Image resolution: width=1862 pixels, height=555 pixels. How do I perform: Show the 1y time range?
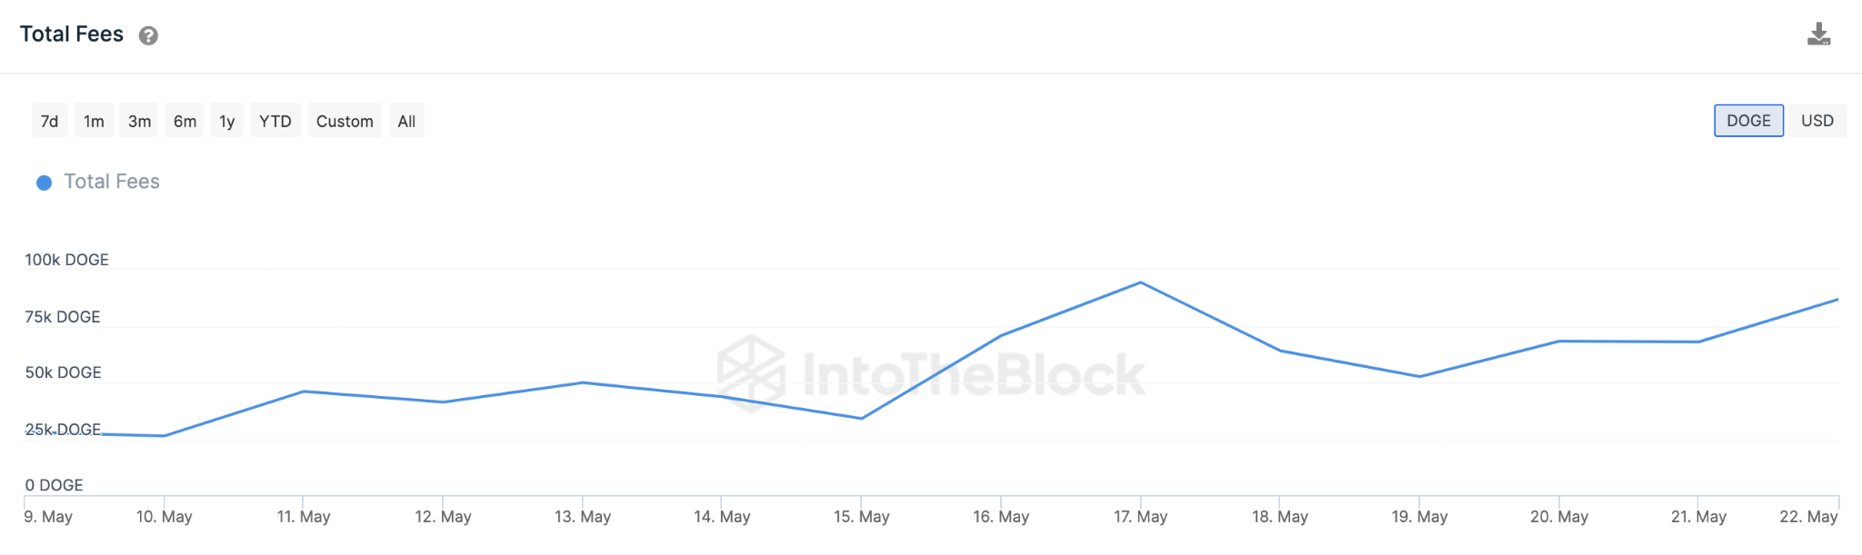coord(226,121)
